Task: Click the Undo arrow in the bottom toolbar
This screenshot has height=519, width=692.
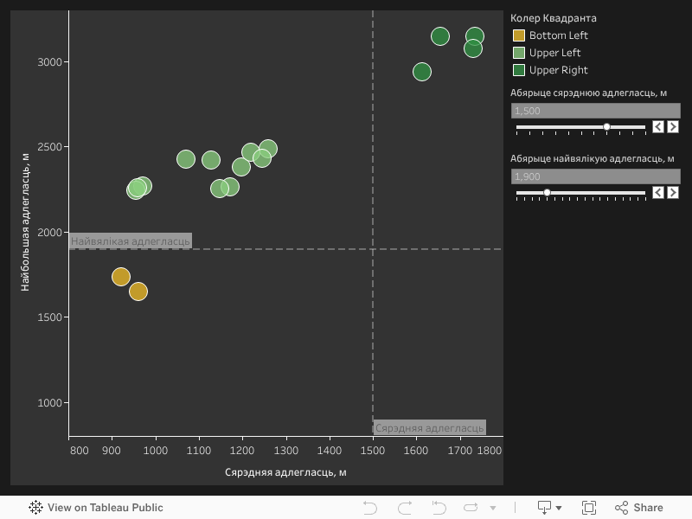Action: 370,508
